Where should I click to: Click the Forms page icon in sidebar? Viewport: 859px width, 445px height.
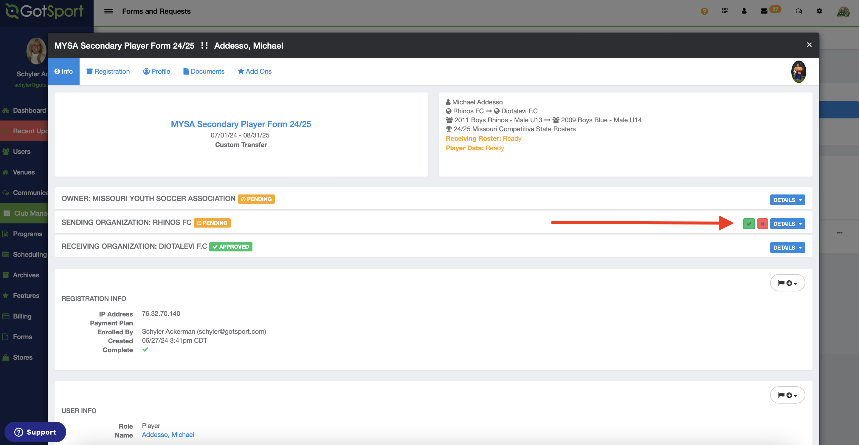pos(6,337)
